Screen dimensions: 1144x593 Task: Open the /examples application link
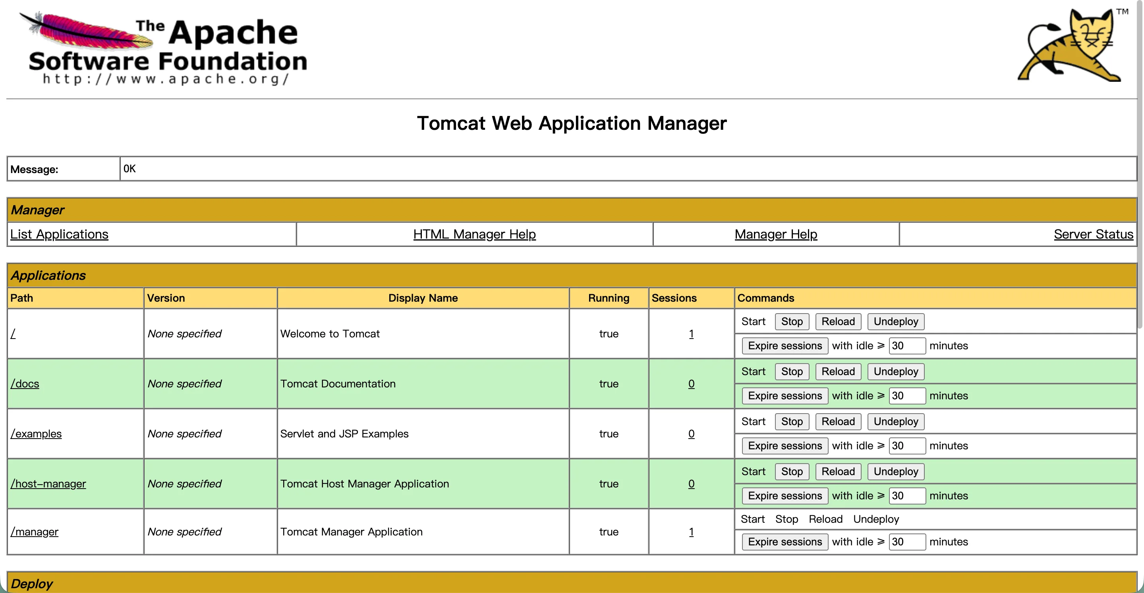tap(36, 434)
